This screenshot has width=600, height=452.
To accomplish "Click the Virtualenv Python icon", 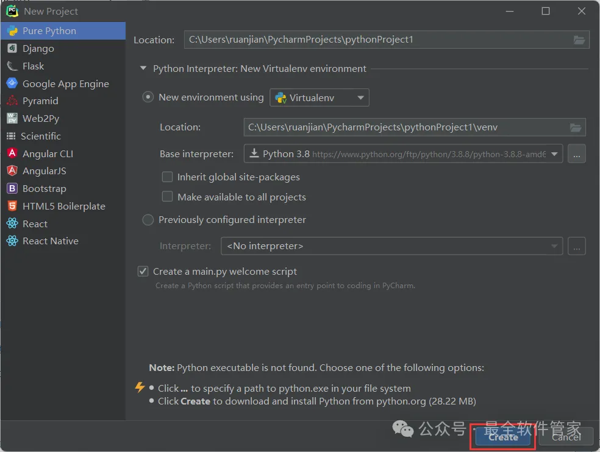I will click(x=281, y=98).
